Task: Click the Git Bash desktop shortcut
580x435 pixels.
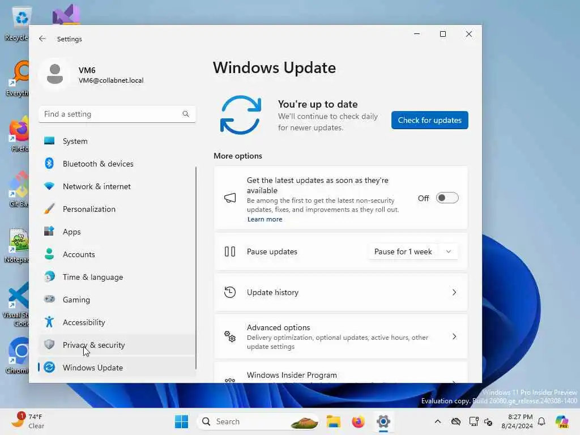Action: [19, 189]
